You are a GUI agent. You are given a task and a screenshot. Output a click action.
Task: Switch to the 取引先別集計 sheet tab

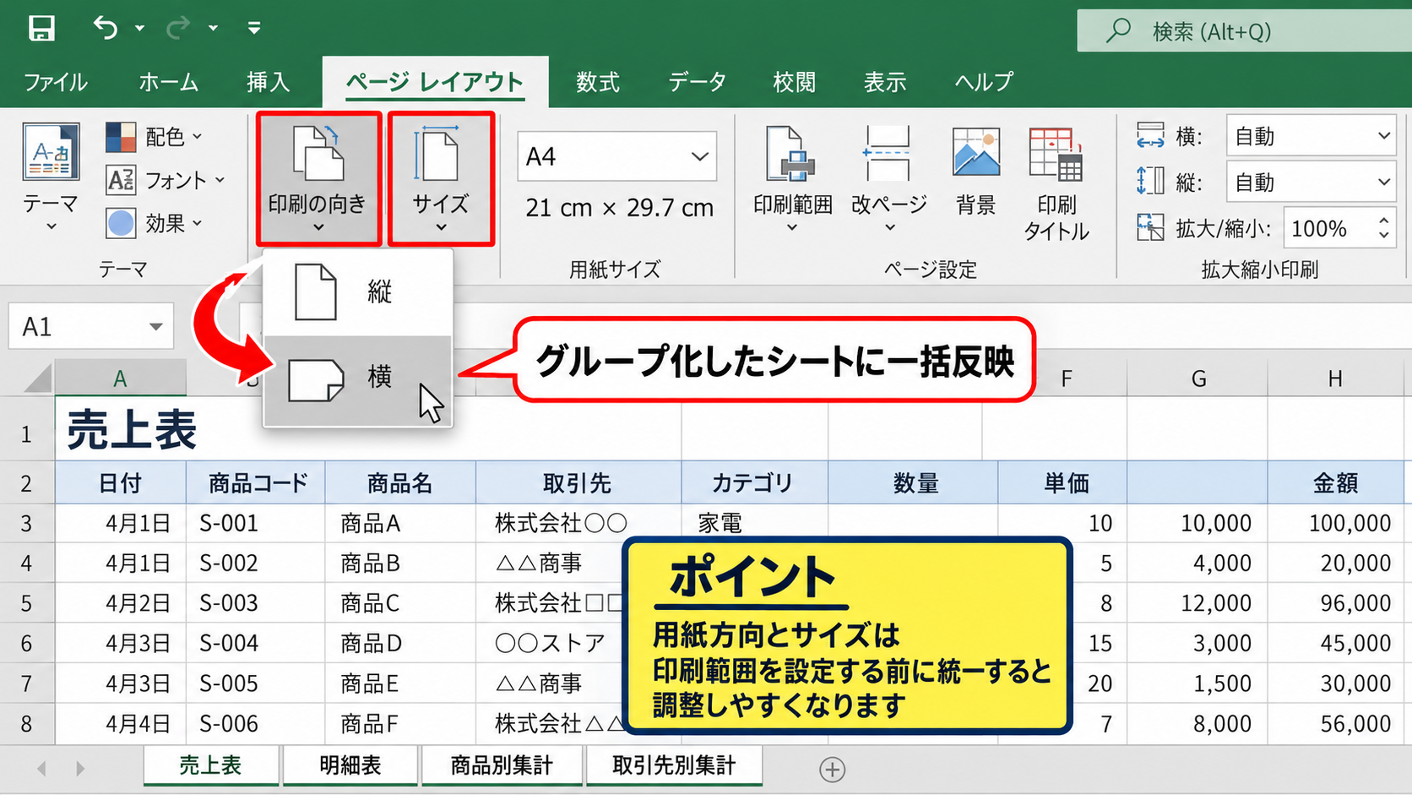coord(674,765)
